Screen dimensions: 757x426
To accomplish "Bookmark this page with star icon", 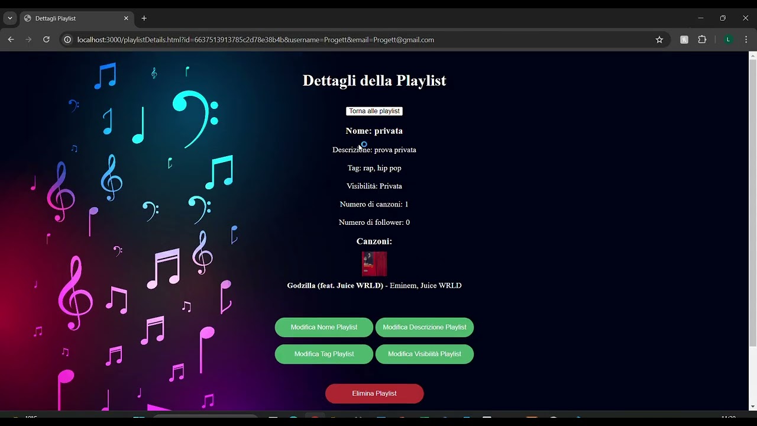I will point(659,40).
